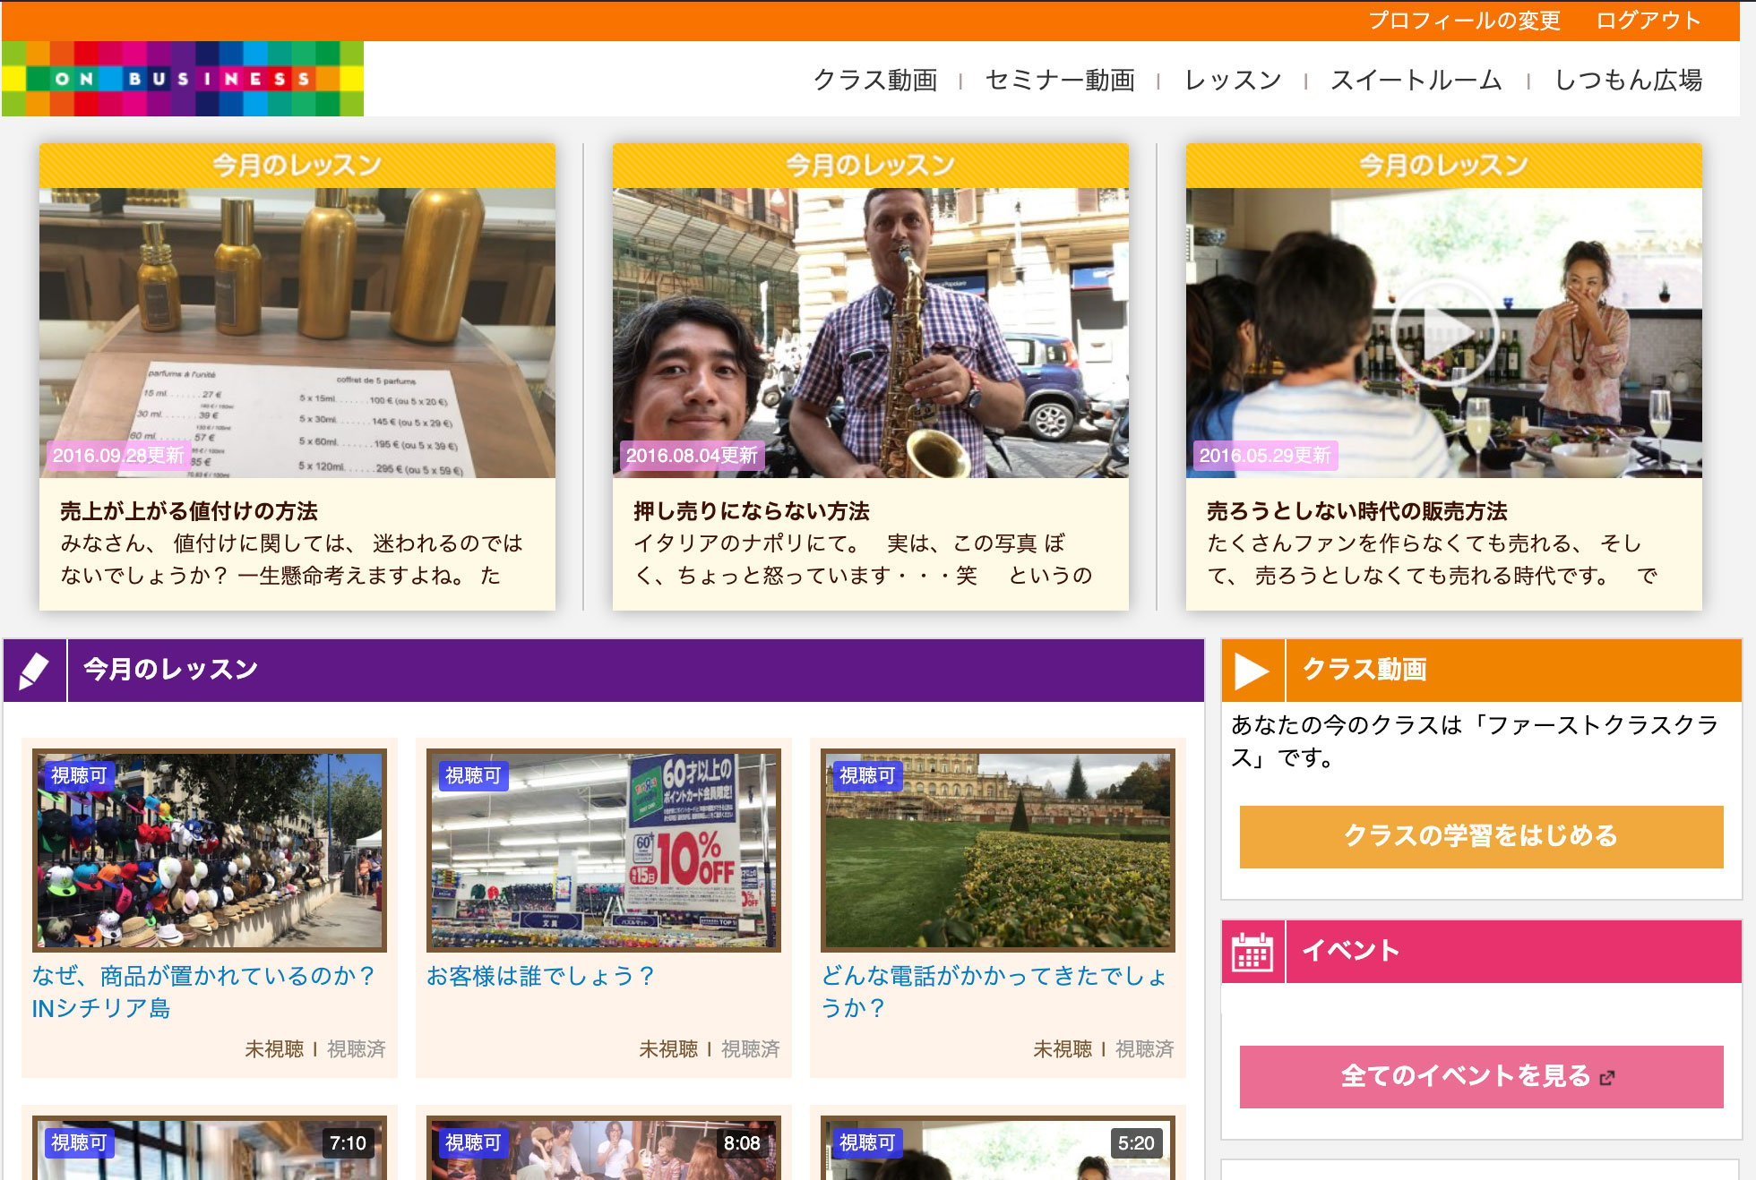The height and width of the screenshot is (1180, 1756).
Task: Open link なぜ、商品が置かれているのか？INシチリア島
Action: [204, 992]
